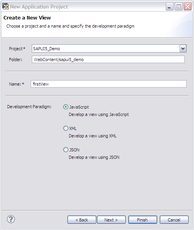
Task: Click the Create a New View heading
Action: [27, 18]
